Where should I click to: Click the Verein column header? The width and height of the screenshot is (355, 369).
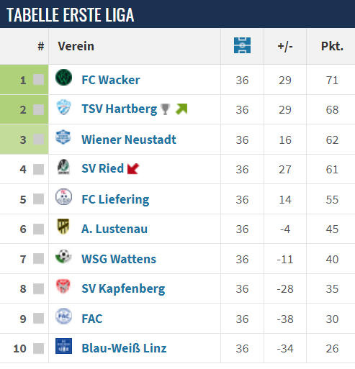point(76,46)
